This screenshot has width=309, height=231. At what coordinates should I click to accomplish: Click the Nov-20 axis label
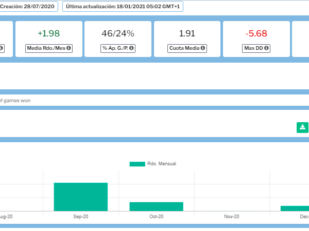(x=232, y=217)
